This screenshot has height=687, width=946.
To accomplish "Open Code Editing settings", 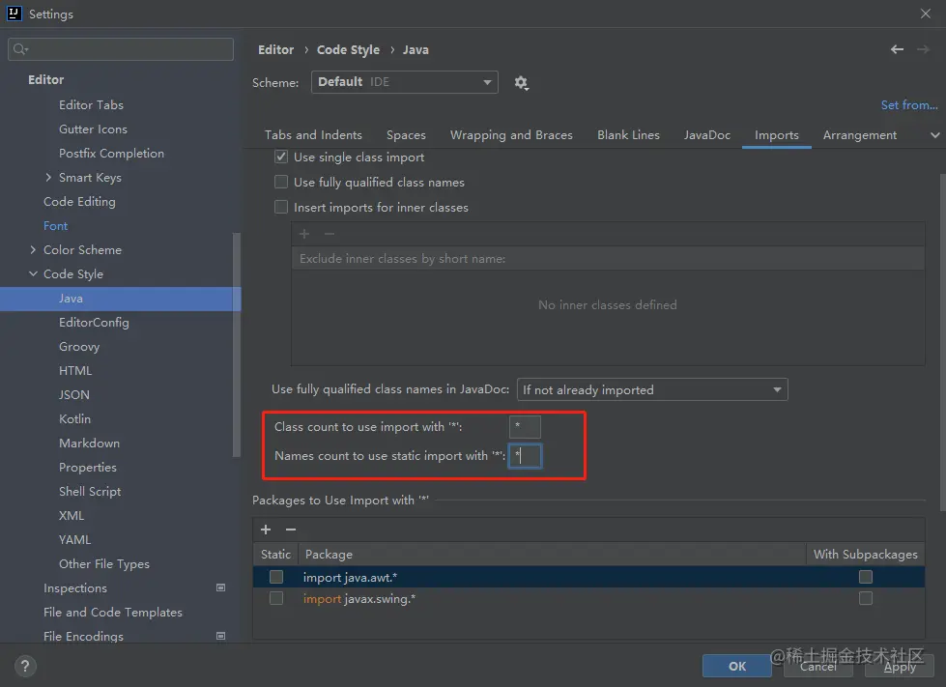I will coord(79,201).
